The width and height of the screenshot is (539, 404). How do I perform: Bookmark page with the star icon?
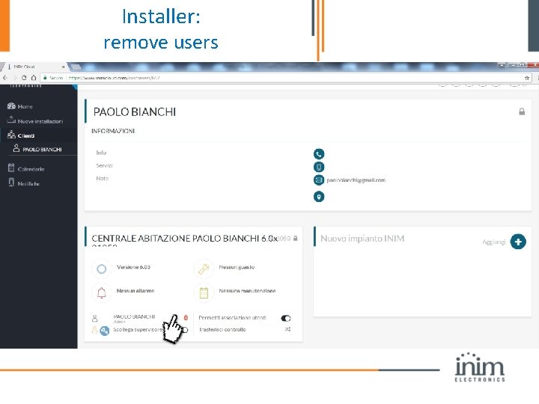point(526,78)
